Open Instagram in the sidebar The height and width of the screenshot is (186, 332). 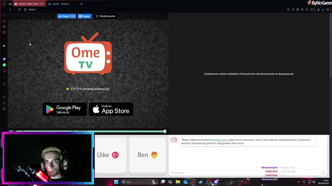[4, 71]
